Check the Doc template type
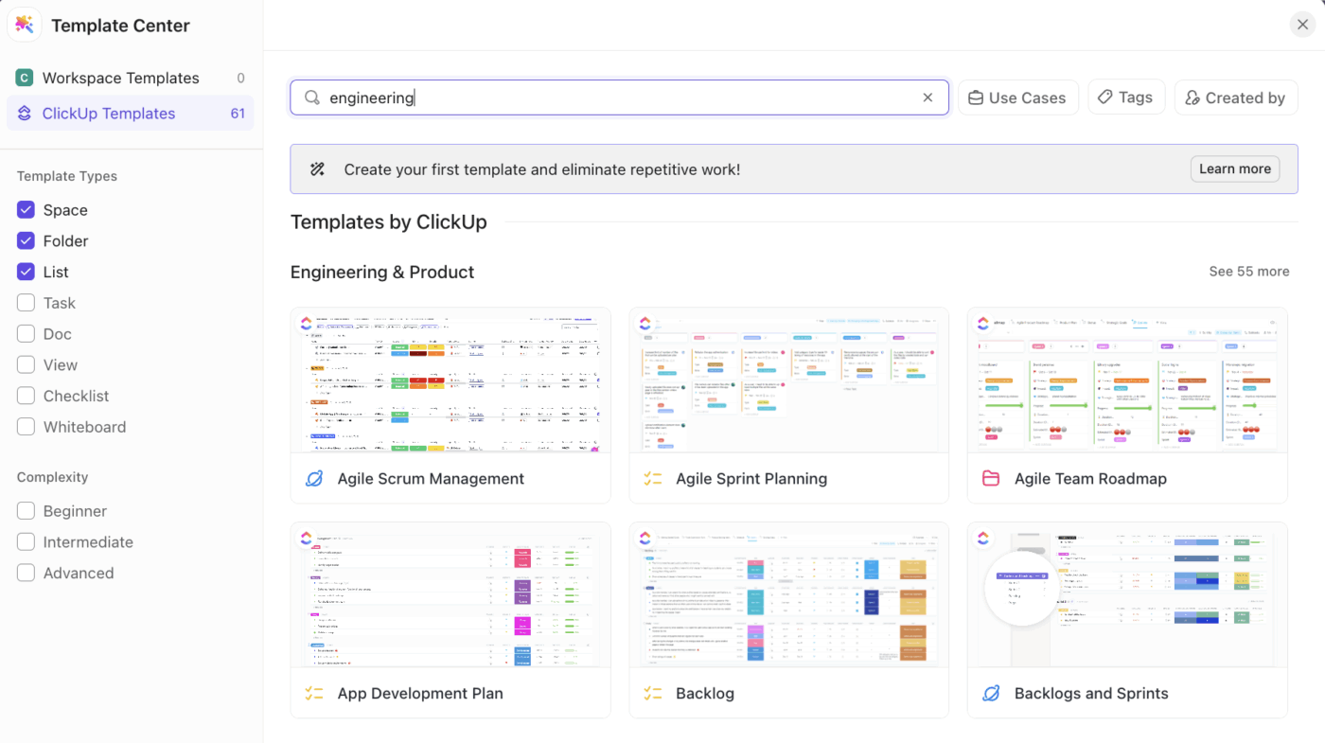 pyautogui.click(x=26, y=334)
